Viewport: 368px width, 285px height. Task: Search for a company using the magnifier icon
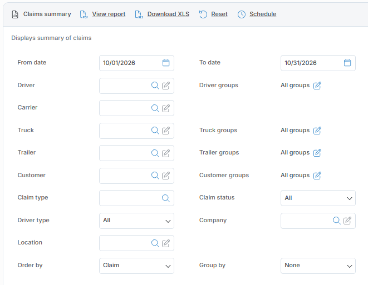337,221
